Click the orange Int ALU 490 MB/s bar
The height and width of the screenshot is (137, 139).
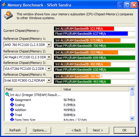pyautogui.click(x=82, y=64)
